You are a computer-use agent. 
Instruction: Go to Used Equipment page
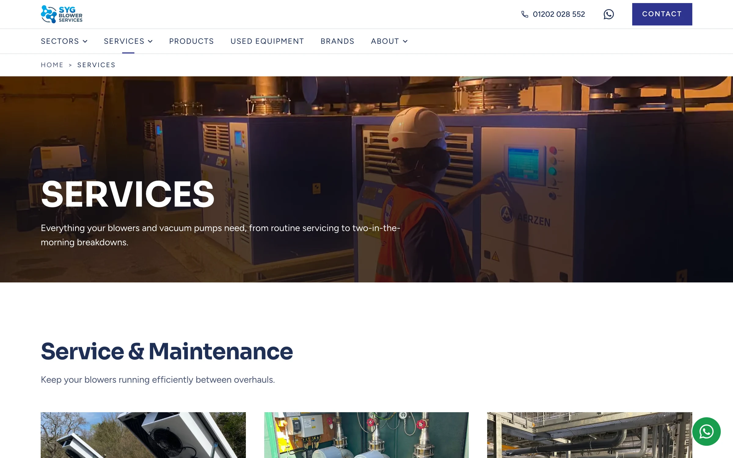(267, 41)
